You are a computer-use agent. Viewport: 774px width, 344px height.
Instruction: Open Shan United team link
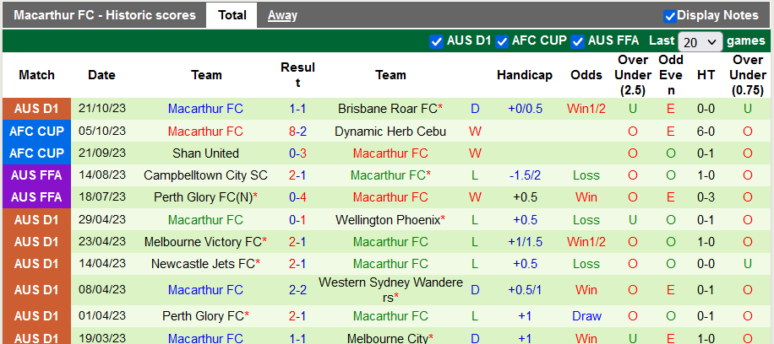(205, 153)
